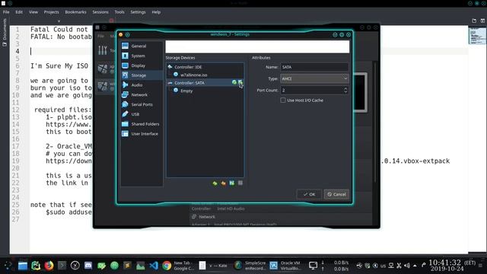Click the Port Count value field
487x274 pixels.
pyautogui.click(x=311, y=90)
